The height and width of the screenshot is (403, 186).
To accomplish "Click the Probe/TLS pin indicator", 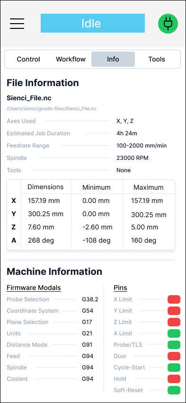I will point(174,345).
